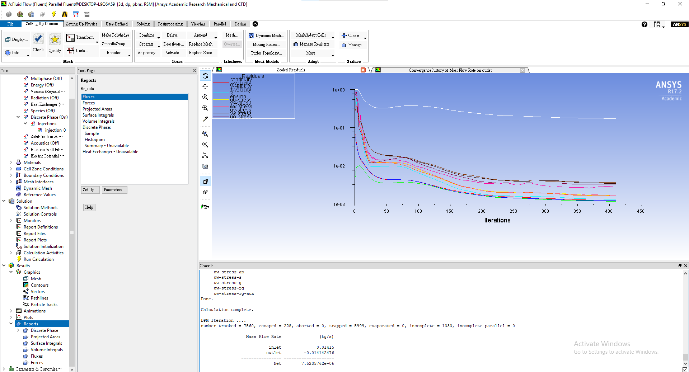Select Histogram under Discrete Phase list

point(95,140)
